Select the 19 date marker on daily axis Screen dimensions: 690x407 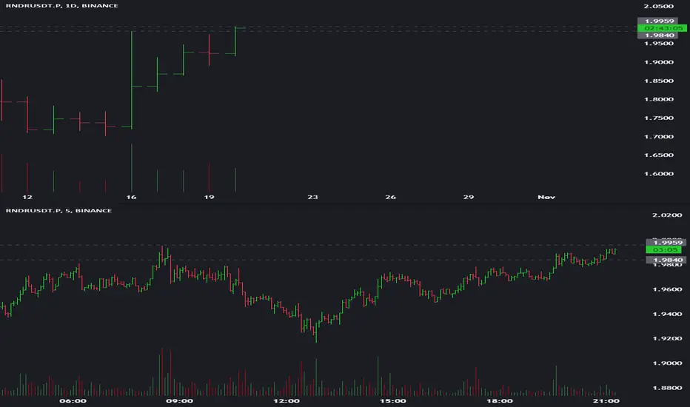[209, 197]
